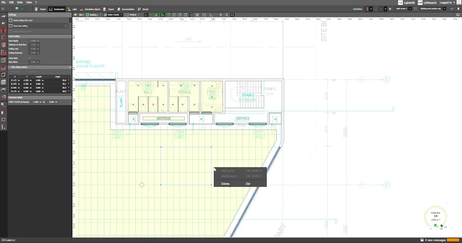The height and width of the screenshot is (243, 462).
Task: Open the Logged in account dropdown
Action: (448, 2)
